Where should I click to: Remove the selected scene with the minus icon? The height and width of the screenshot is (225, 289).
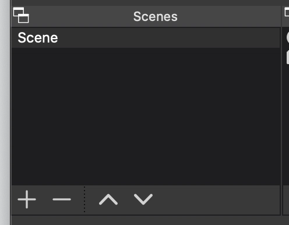(x=62, y=199)
